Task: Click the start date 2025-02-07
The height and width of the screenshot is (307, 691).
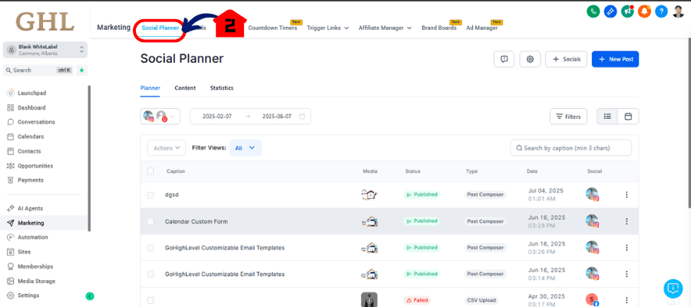Action: [217, 117]
